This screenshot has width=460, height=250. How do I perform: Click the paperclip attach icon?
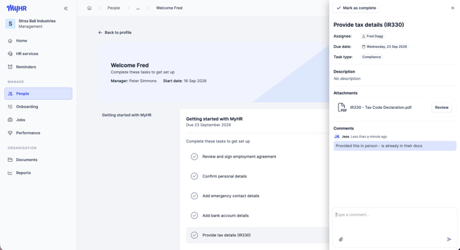341,240
